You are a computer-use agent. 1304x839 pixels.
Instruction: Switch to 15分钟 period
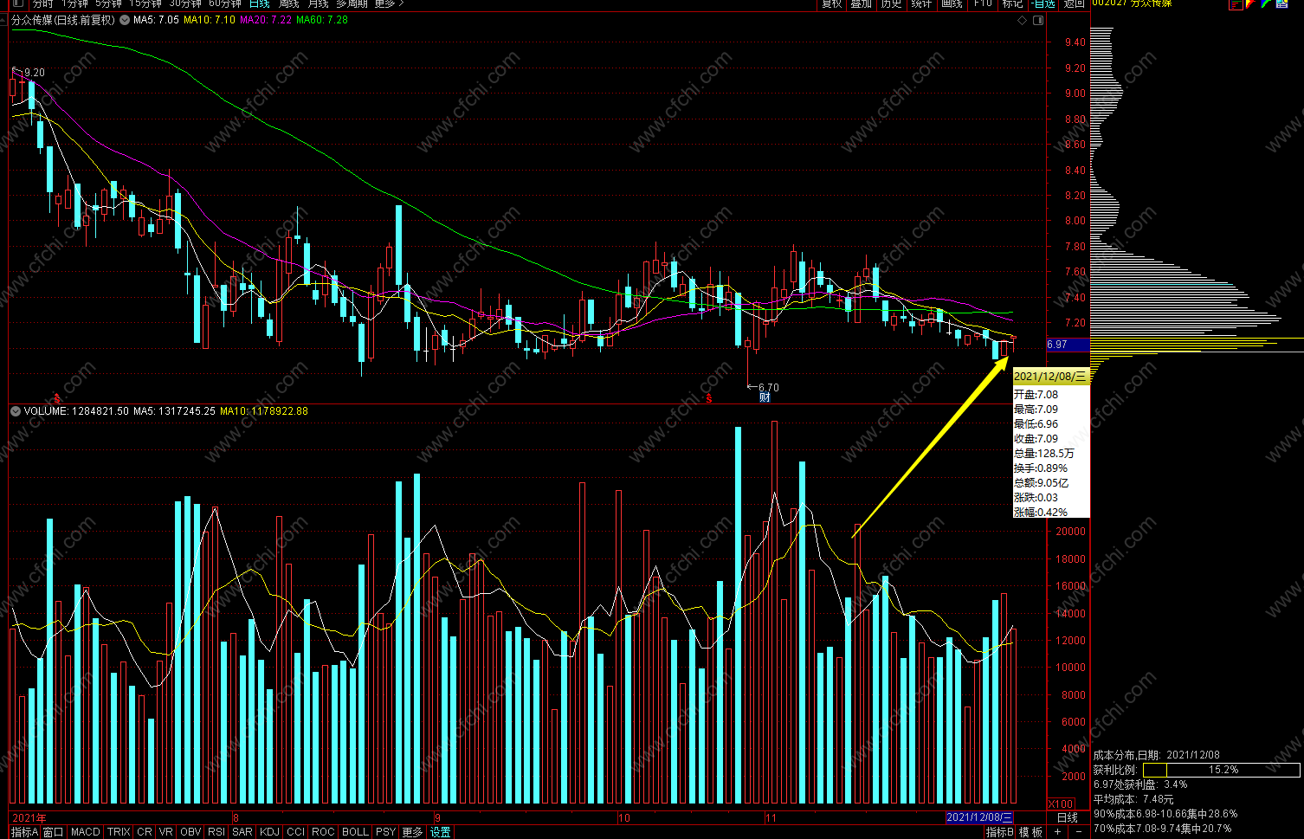pos(145,3)
